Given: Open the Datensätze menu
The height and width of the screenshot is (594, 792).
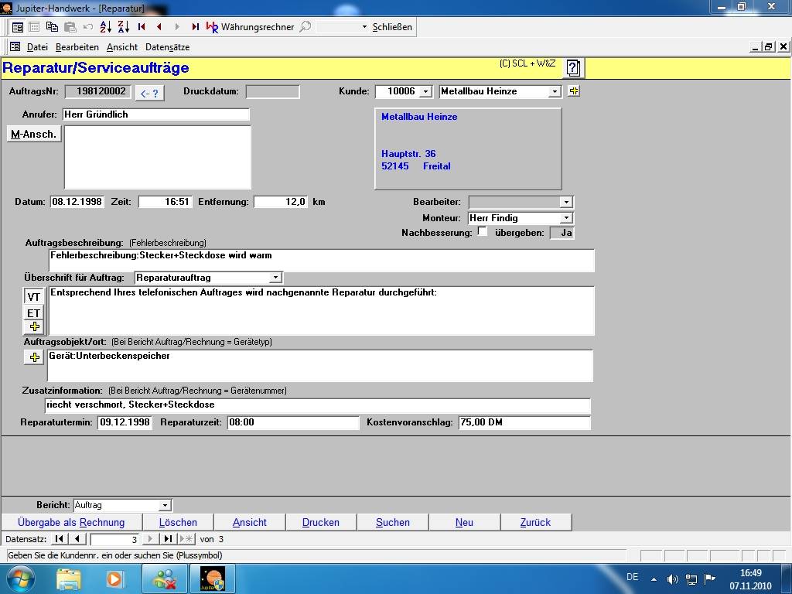Looking at the screenshot, I should pos(167,47).
